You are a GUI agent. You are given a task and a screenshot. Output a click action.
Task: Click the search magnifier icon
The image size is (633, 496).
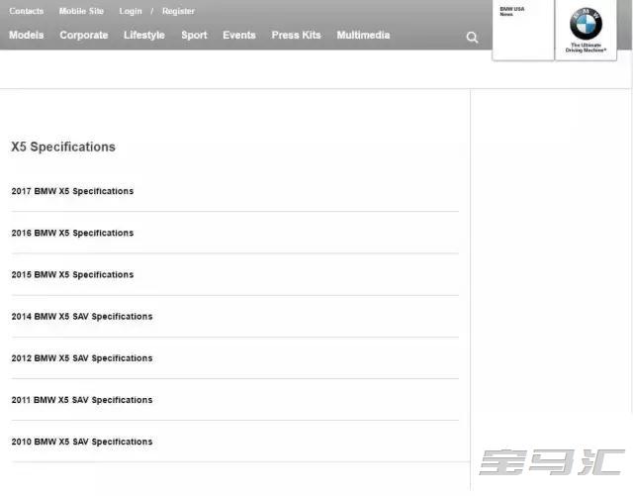pyautogui.click(x=472, y=38)
